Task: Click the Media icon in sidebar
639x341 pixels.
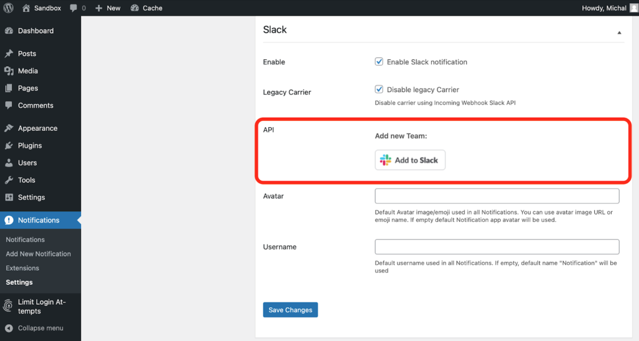Action: click(x=9, y=71)
